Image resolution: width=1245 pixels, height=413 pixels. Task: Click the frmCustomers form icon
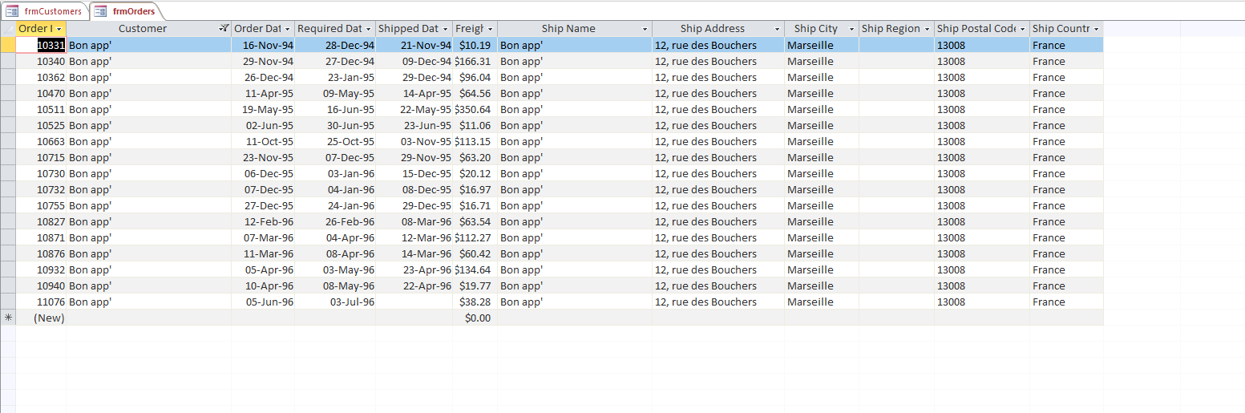[x=13, y=11]
